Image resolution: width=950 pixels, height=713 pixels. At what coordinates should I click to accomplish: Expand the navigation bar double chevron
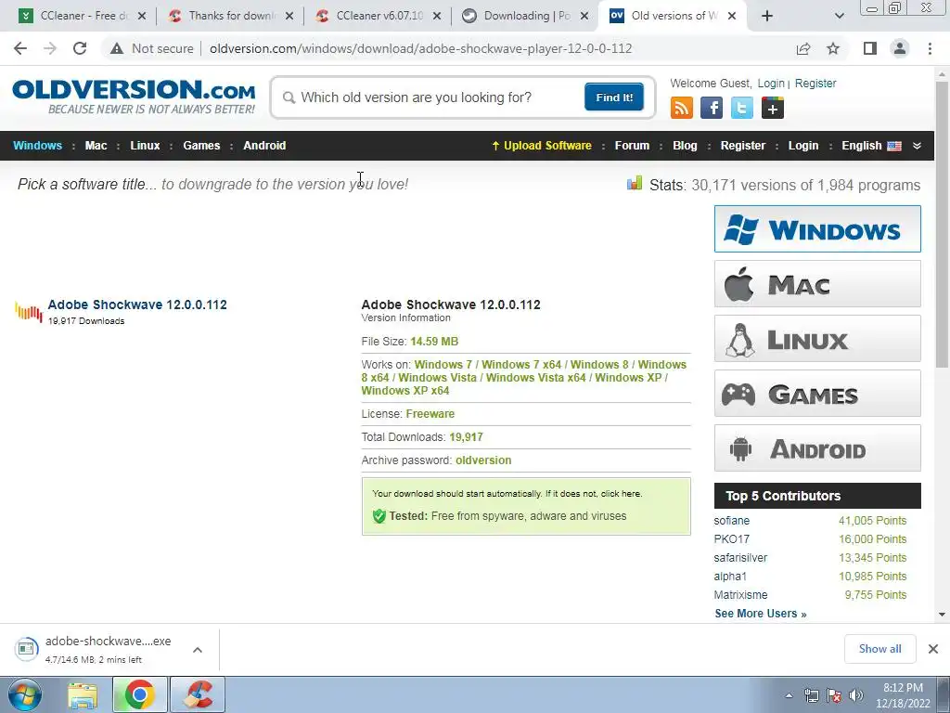click(x=917, y=146)
